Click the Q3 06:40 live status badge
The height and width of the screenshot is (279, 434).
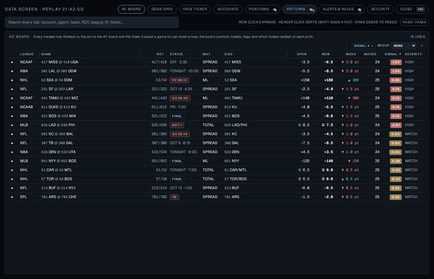[x=180, y=98]
